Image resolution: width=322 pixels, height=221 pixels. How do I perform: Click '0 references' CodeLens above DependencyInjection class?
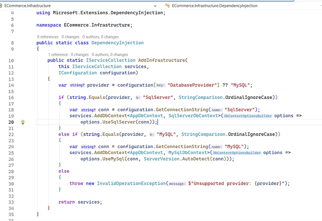(x=47, y=37)
